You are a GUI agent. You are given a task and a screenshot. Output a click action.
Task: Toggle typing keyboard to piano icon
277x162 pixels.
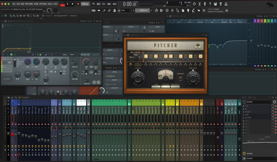93,11
